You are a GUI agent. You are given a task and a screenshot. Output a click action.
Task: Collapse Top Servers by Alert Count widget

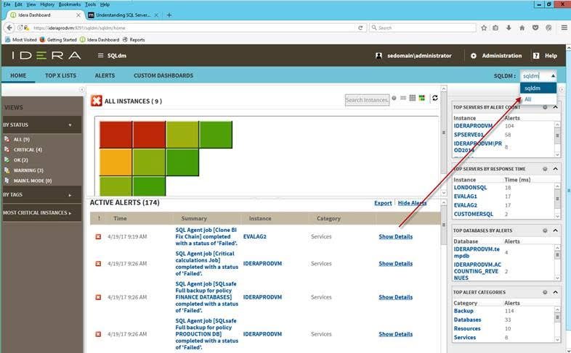(555, 107)
